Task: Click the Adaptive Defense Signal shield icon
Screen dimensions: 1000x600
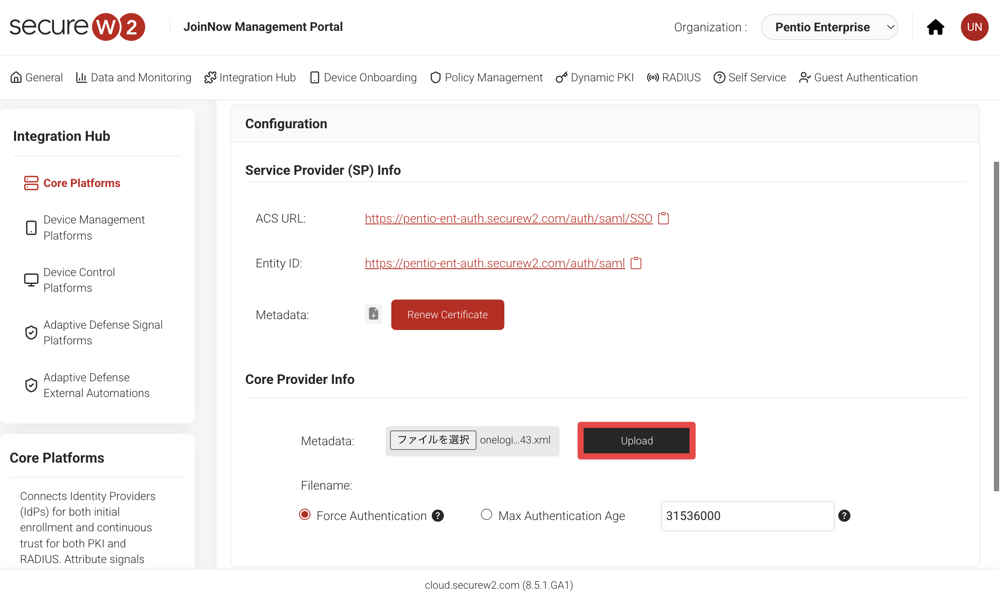Action: tap(31, 333)
